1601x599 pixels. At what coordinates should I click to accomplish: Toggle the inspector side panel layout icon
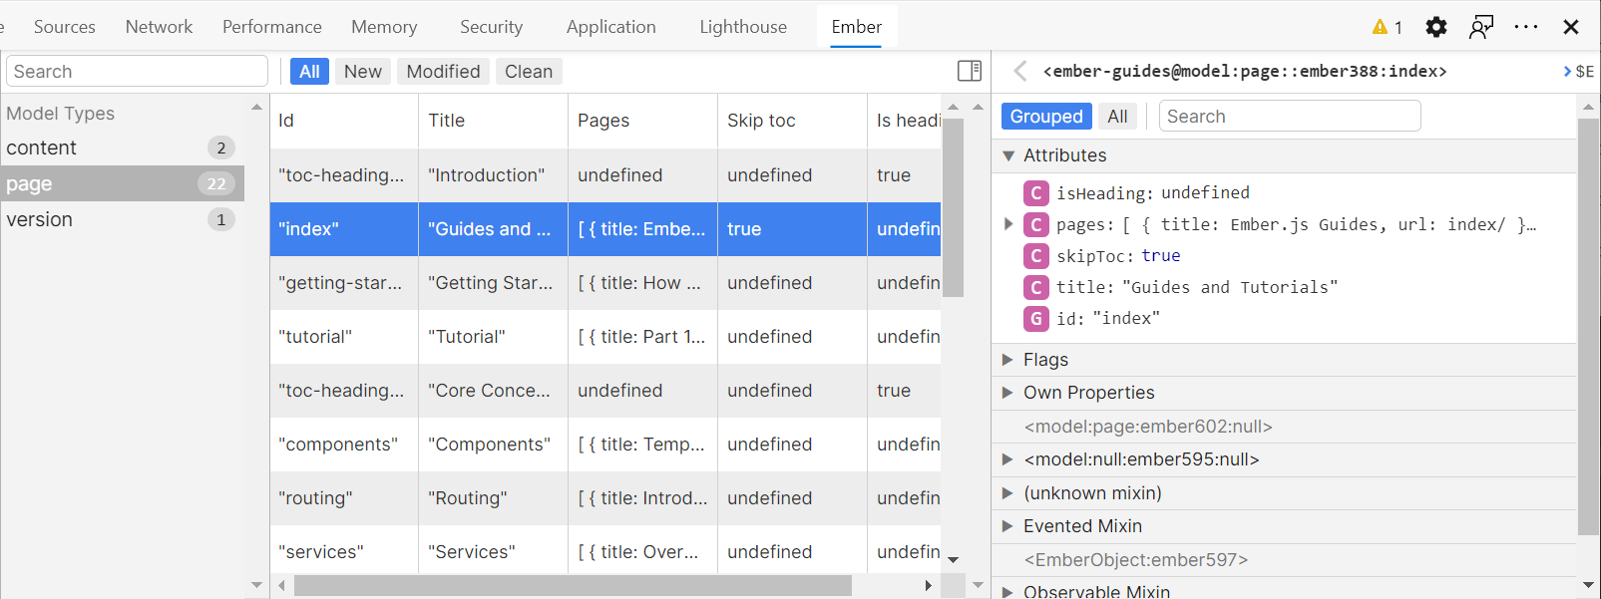tap(969, 71)
